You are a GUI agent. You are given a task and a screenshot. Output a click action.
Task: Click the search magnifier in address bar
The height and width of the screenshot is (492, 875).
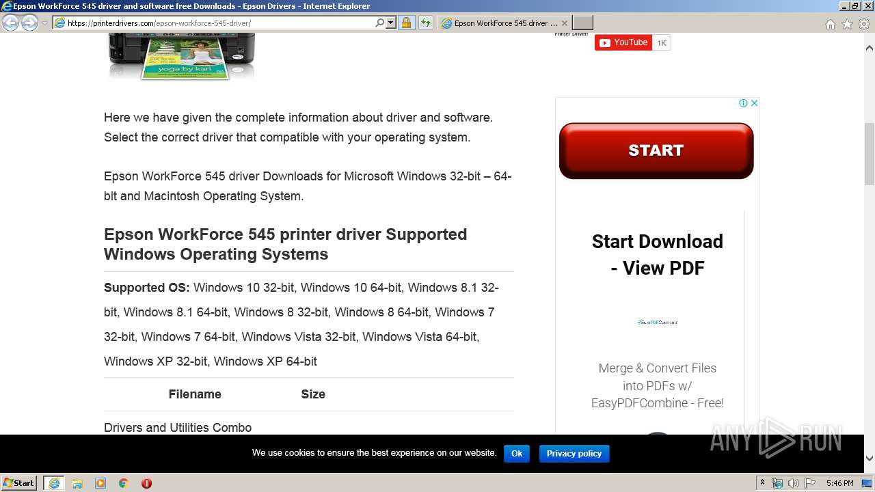(x=380, y=23)
